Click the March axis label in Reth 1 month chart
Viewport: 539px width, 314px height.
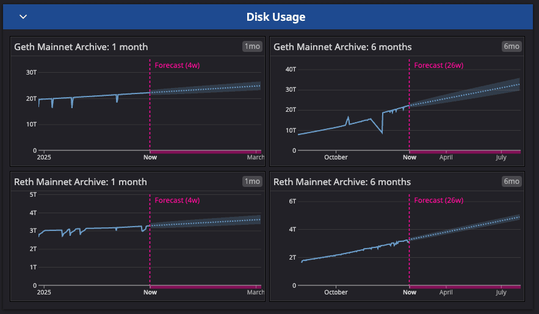tap(256, 293)
